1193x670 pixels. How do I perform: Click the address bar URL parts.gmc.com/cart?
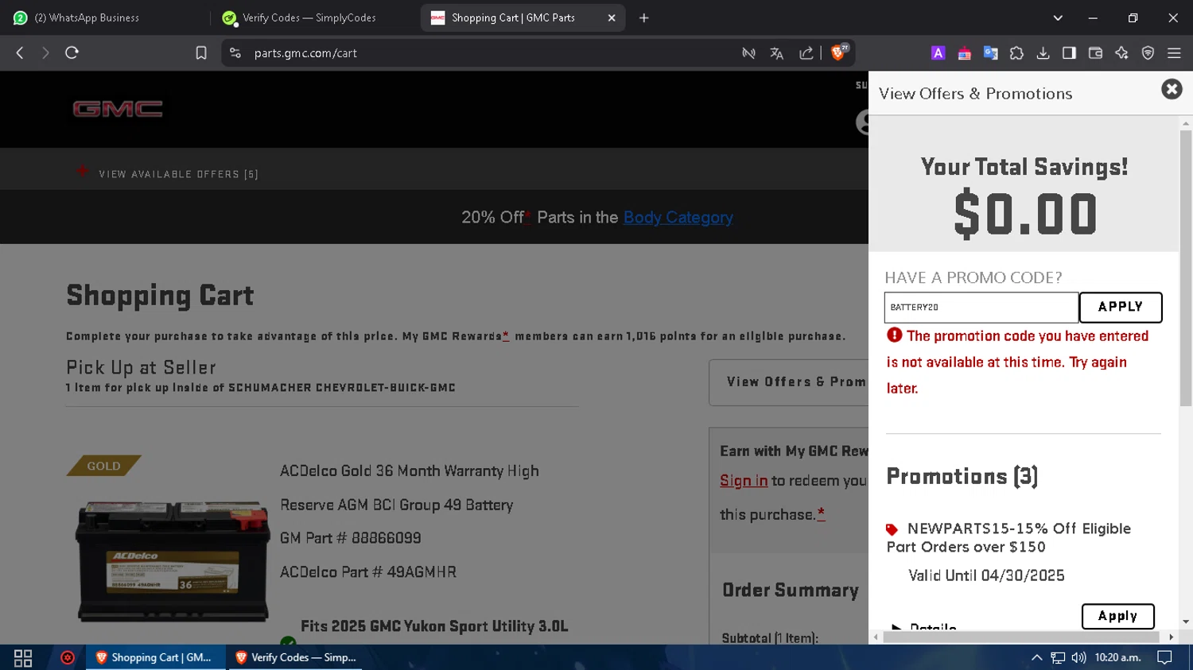coord(305,53)
